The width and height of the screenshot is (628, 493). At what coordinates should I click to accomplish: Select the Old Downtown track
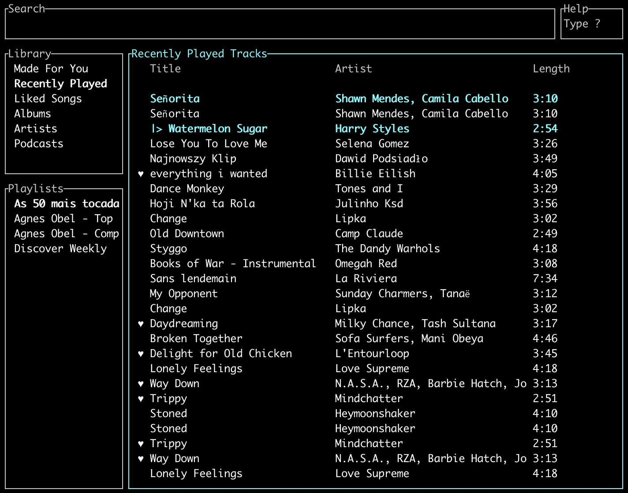click(x=187, y=234)
